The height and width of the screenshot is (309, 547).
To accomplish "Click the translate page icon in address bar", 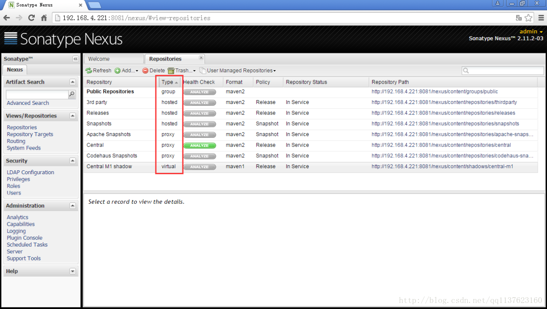I will click(x=519, y=18).
